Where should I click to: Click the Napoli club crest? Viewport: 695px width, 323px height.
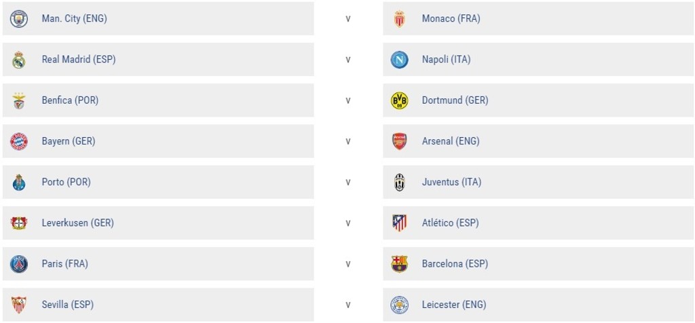400,60
